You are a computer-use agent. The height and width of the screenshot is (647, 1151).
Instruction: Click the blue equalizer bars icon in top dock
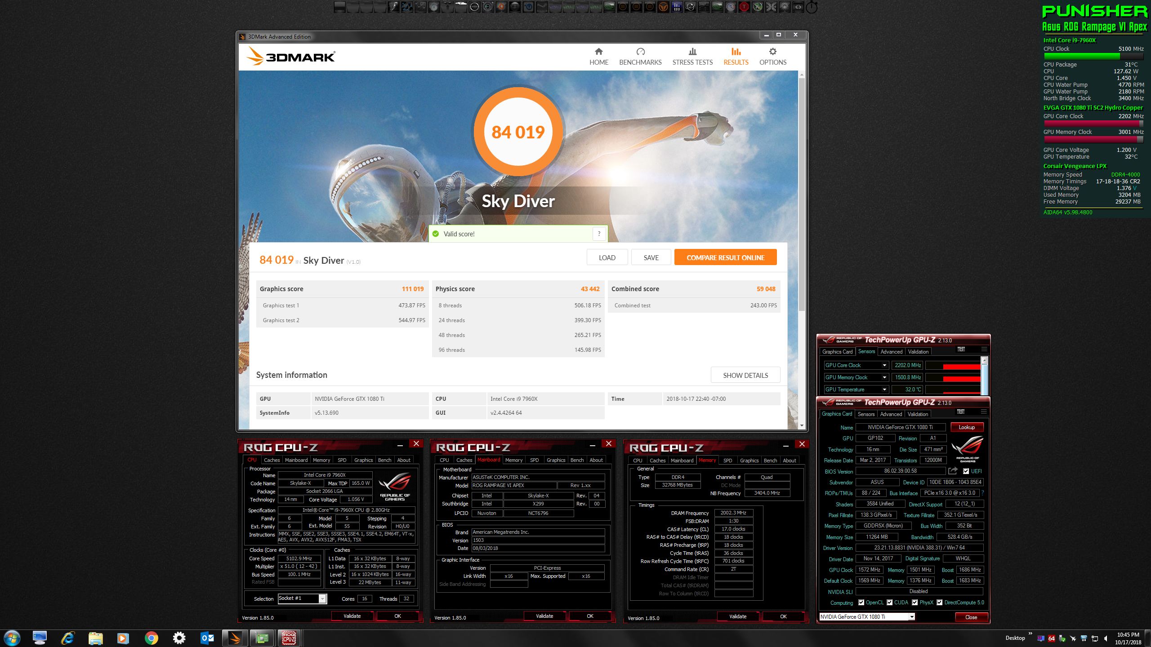(677, 7)
